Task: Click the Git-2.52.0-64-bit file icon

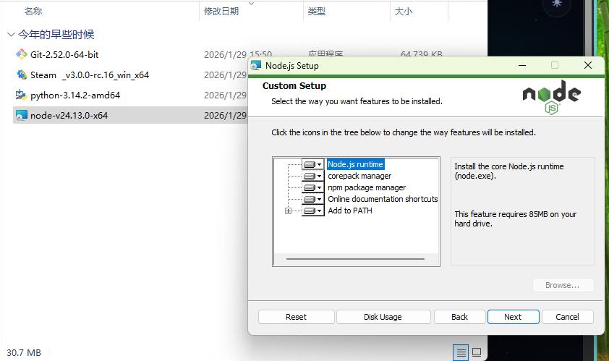Action: tap(22, 54)
